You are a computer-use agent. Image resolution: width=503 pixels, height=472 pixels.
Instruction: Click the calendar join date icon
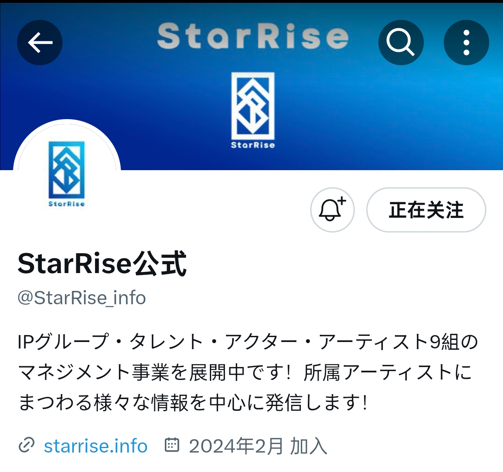[172, 445]
